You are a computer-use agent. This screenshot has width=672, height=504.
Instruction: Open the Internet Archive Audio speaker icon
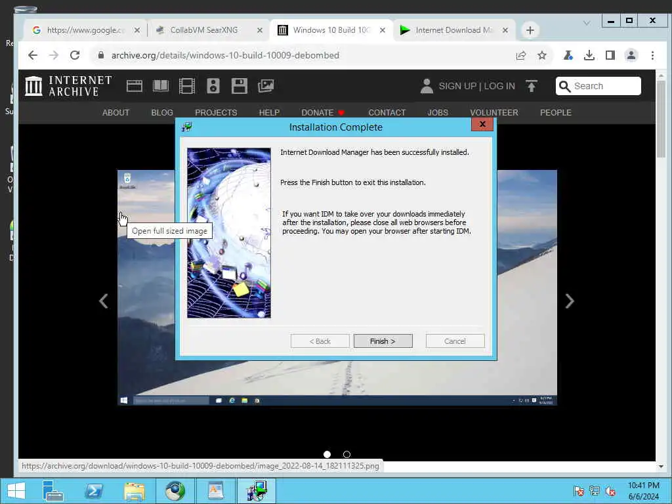coord(213,86)
